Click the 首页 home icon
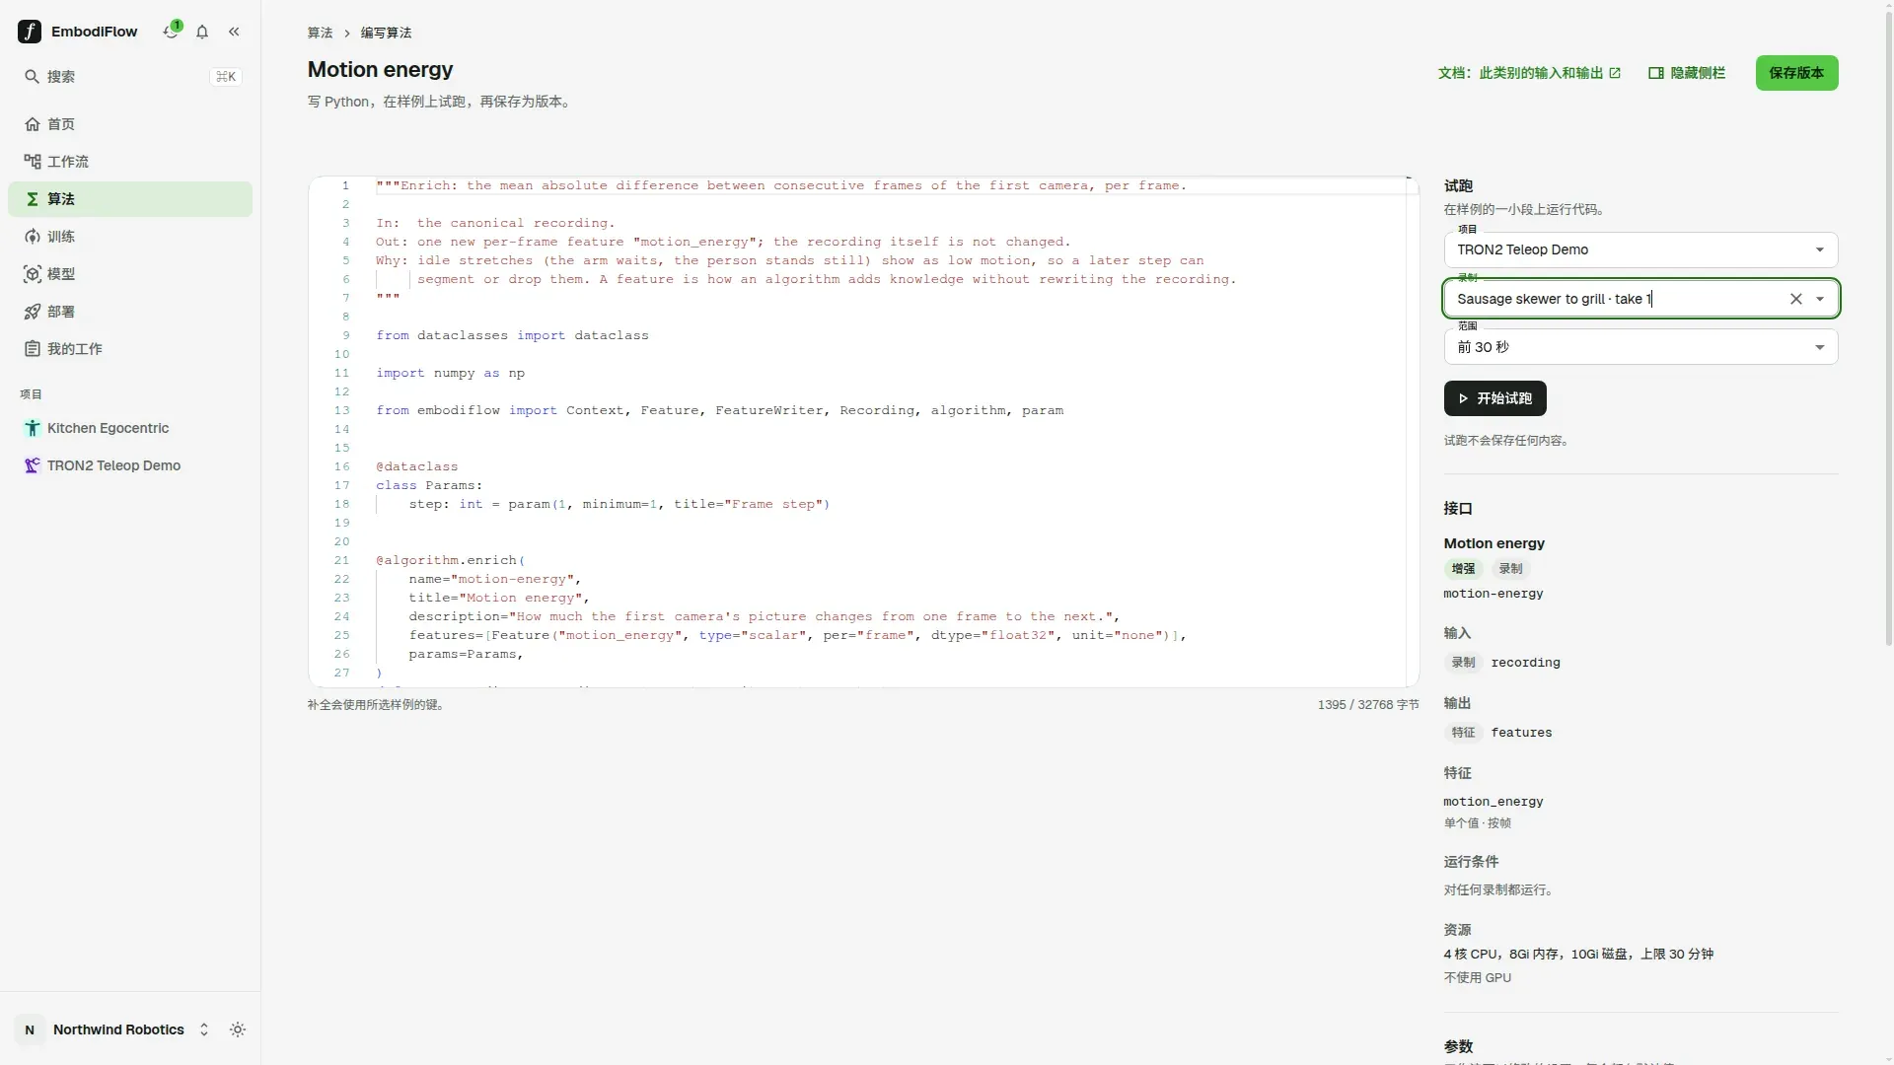The width and height of the screenshot is (1894, 1065). [33, 124]
